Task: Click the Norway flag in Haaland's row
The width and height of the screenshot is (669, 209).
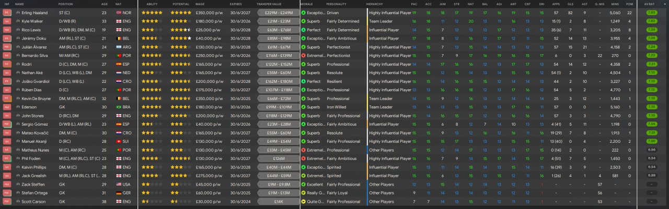Action: click(x=118, y=13)
